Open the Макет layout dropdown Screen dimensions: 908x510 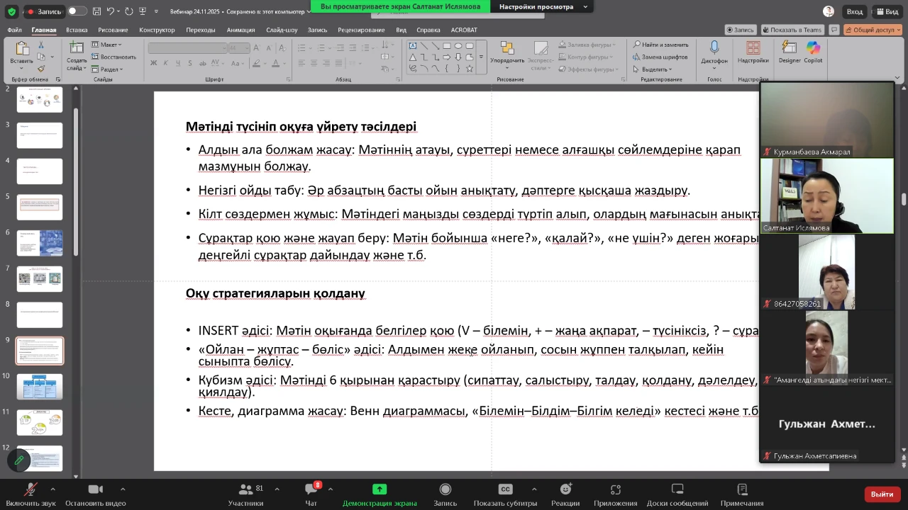tap(108, 45)
